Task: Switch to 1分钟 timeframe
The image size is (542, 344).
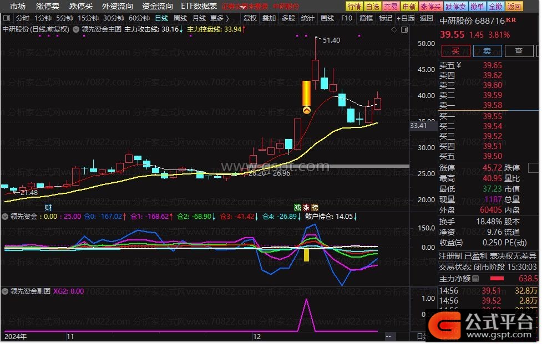Action: pyautogui.click(x=43, y=18)
